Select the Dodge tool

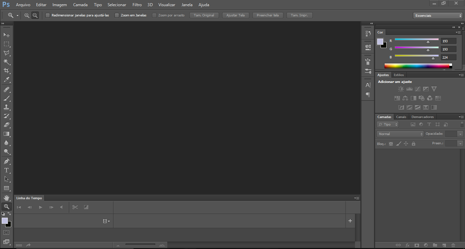6,151
